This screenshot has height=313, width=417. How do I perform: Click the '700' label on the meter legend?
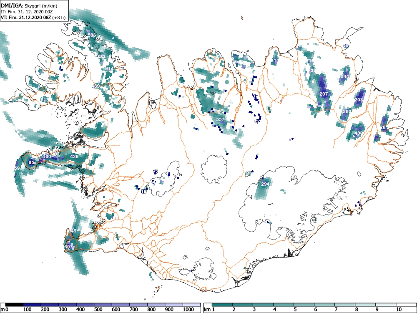click(134, 310)
